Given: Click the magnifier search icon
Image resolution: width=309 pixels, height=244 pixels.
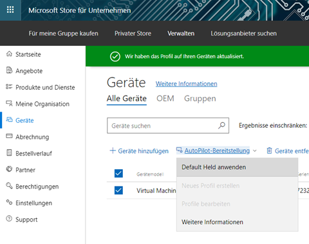Looking at the screenshot, I should pyautogui.click(x=221, y=125).
